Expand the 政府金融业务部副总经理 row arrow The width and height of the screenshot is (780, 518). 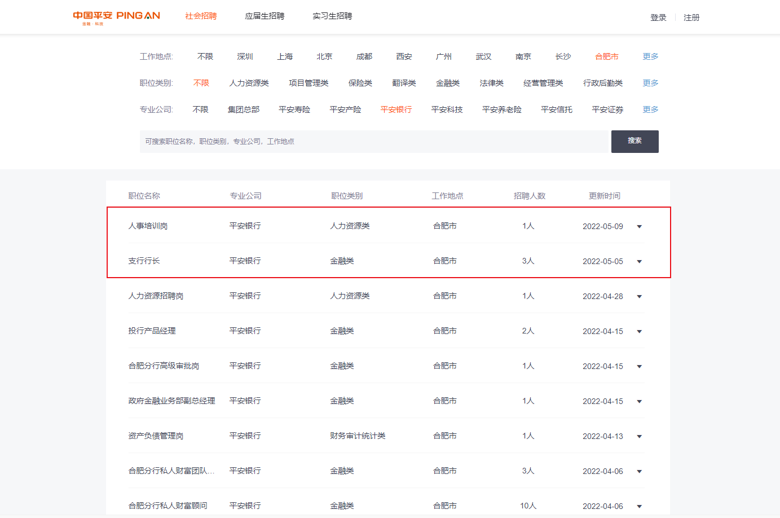[639, 402]
